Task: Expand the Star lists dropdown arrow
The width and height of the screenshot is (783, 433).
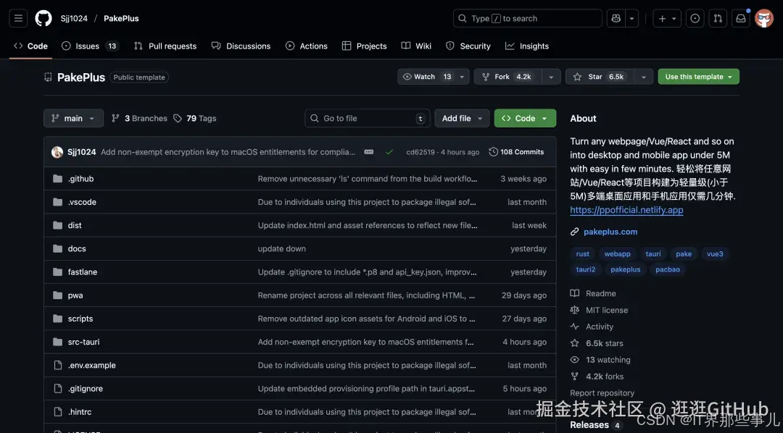Action: coord(644,77)
